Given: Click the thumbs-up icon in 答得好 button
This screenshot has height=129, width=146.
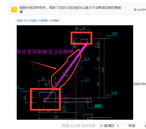Looking at the screenshot, I should click(101, 126).
